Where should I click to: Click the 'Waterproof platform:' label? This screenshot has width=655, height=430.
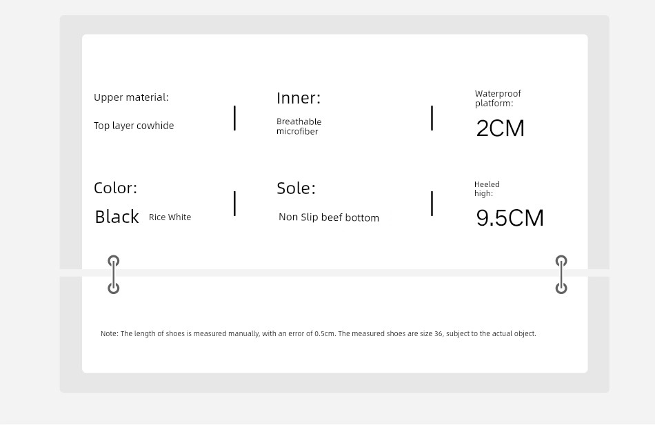click(498, 98)
